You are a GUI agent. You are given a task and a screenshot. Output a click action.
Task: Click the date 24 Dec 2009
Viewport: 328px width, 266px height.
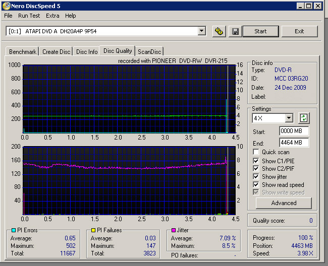[x=290, y=88]
